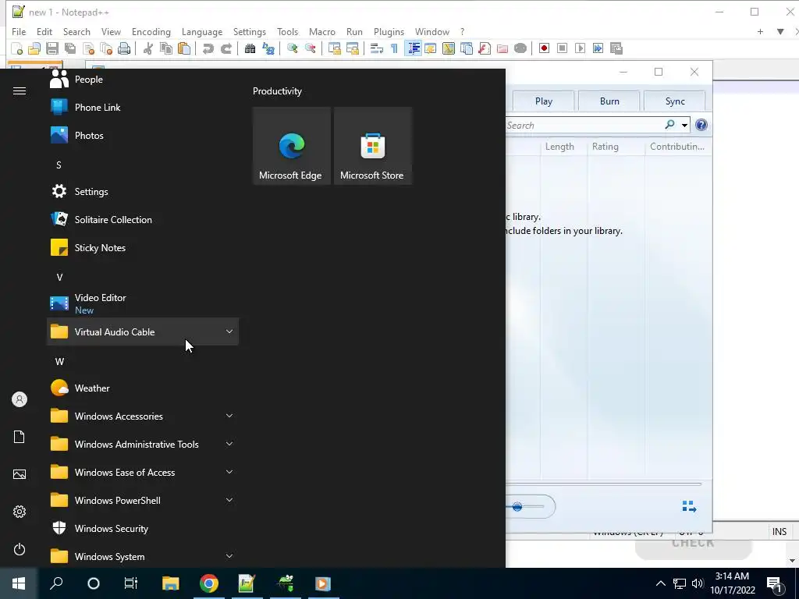
Task: Open Weather app from Start menu
Action: click(x=143, y=388)
